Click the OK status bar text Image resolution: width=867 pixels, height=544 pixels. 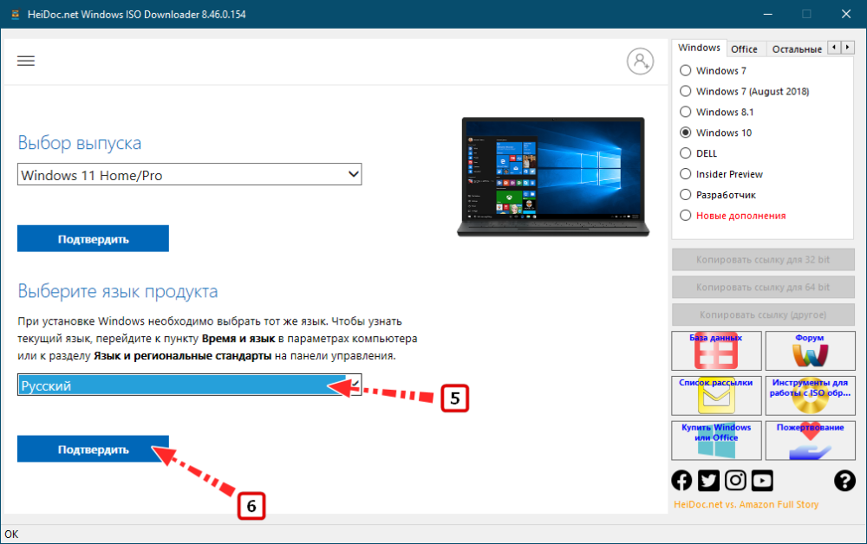pos(11,534)
